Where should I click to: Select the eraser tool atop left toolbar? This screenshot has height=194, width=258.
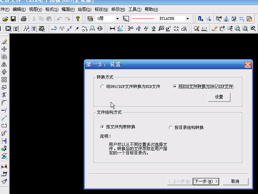[4, 41]
